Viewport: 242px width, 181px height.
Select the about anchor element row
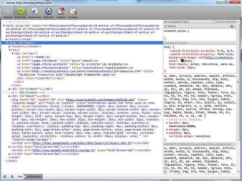[58, 61]
